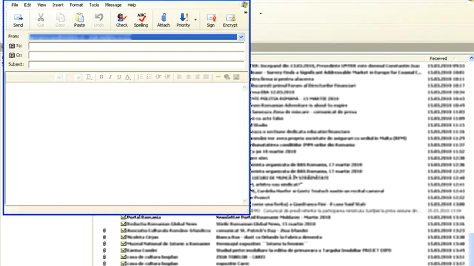Click the Cc: address book button
This screenshot has height=266, width=474.
click(15, 55)
